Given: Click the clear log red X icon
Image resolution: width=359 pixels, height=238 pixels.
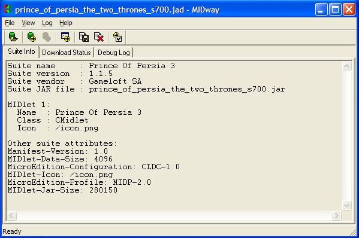Looking at the screenshot, I should (99, 37).
